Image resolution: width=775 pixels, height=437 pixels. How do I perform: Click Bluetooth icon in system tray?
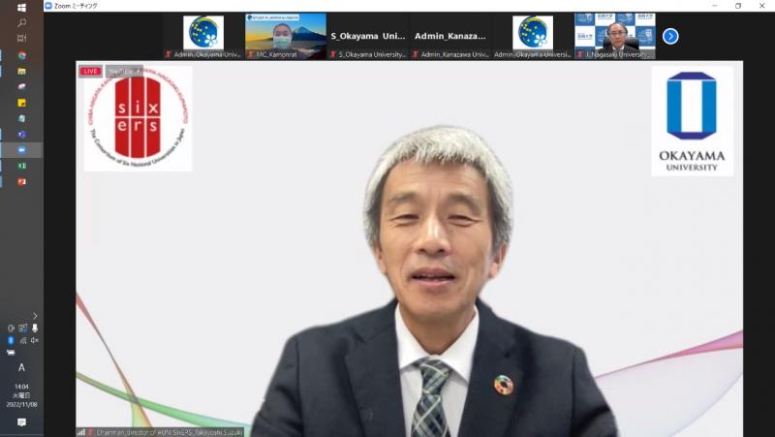coord(11,340)
